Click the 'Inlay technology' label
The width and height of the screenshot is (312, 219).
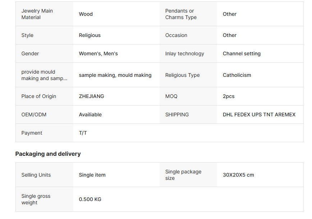click(185, 53)
